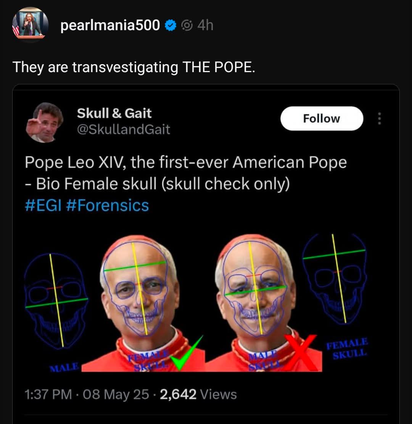Image resolution: width=412 pixels, height=424 pixels.
Task: Click the @SkullandGait handle
Action: 123,129
